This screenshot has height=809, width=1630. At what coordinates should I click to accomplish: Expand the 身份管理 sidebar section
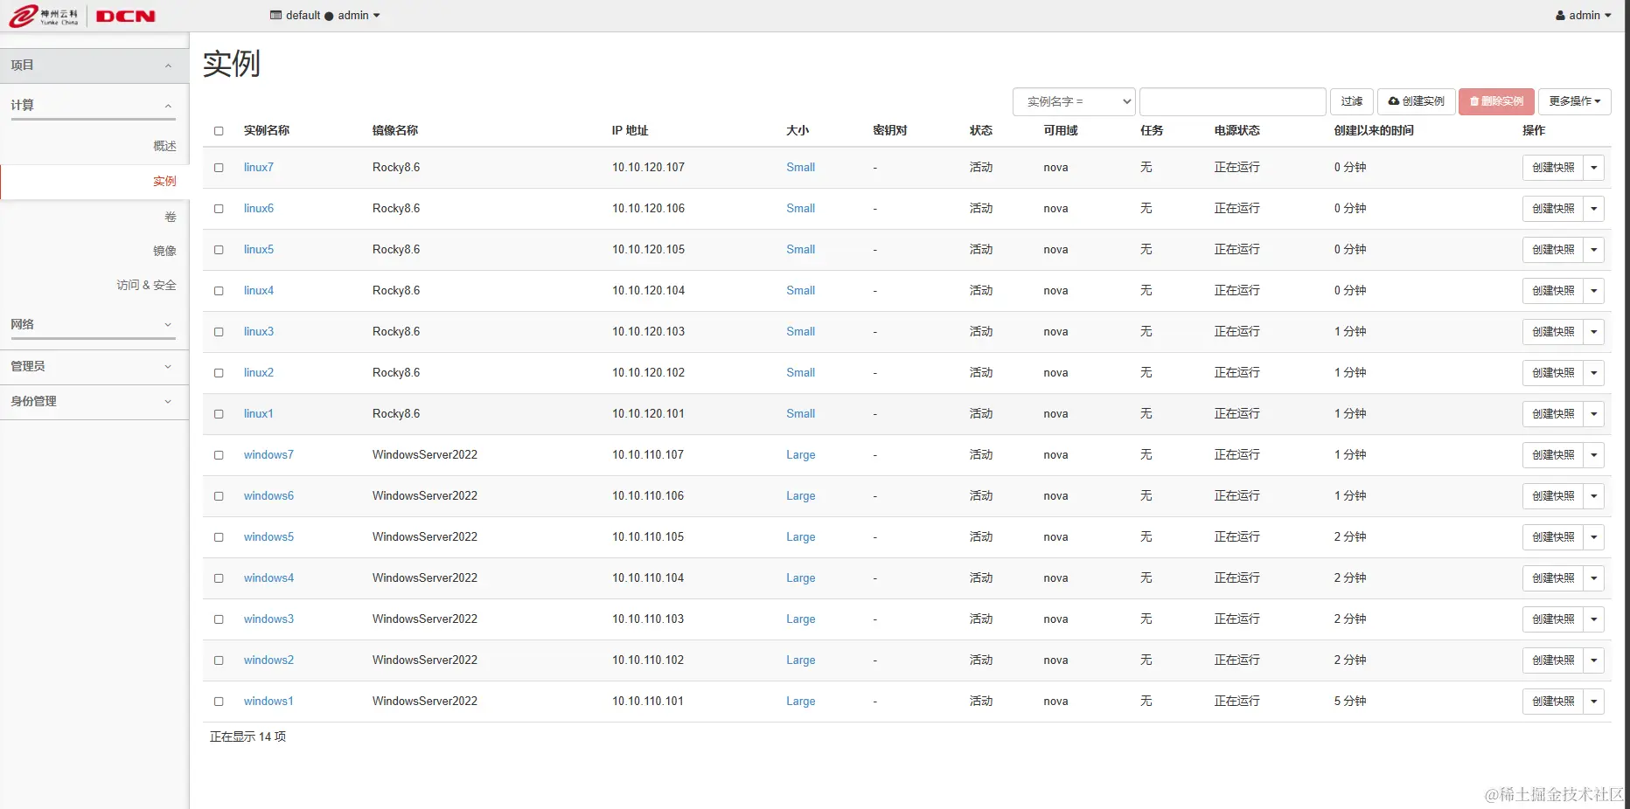click(94, 402)
